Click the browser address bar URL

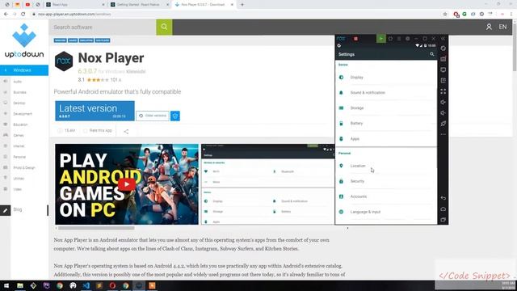click(74, 15)
